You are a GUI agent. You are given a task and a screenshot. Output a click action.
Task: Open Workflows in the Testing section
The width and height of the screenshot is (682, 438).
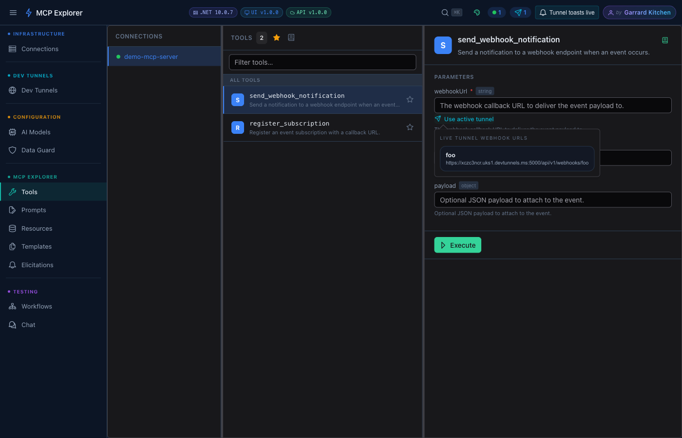(54, 306)
